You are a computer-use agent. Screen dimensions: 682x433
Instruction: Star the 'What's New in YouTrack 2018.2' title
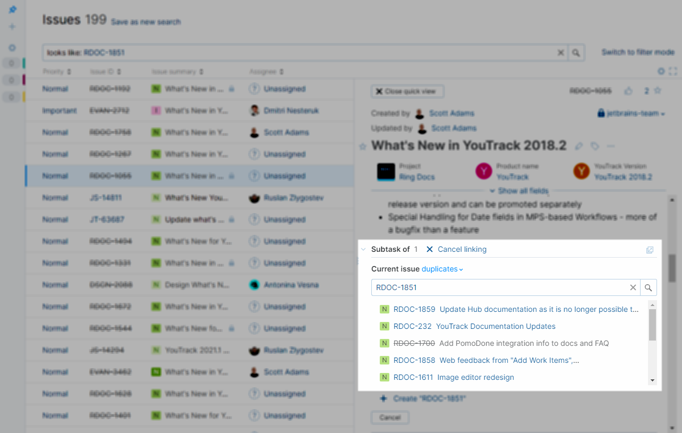pos(363,146)
